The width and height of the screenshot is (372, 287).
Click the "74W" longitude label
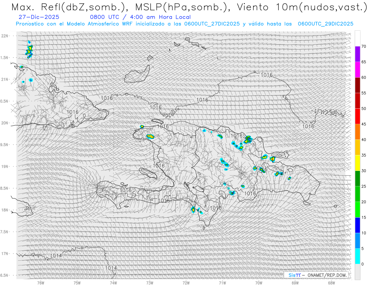tap(113, 283)
